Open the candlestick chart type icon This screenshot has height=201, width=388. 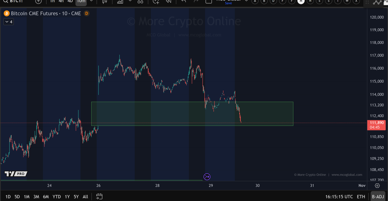click(104, 2)
